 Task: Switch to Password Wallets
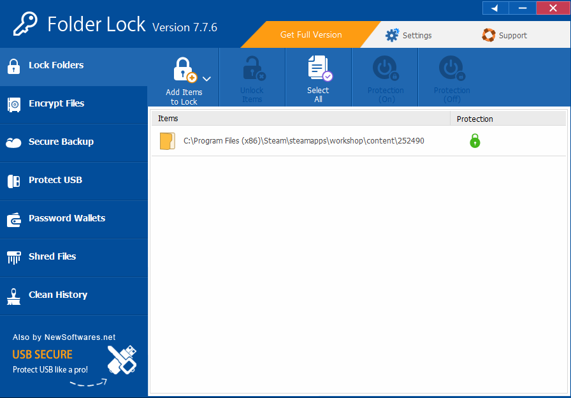pyautogui.click(x=73, y=219)
